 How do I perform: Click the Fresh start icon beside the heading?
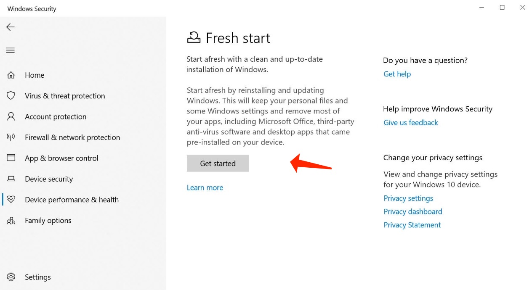pos(193,37)
